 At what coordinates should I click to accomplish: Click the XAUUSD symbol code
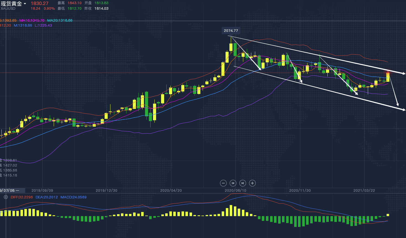pos(8,9)
